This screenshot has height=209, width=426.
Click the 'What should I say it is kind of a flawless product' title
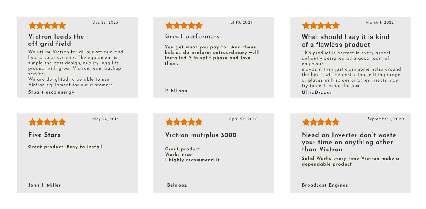tap(345, 41)
